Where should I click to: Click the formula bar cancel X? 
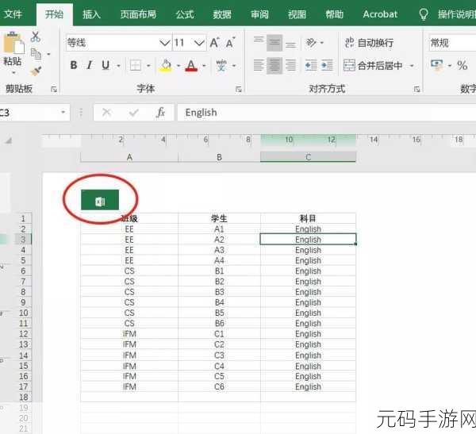tap(106, 113)
